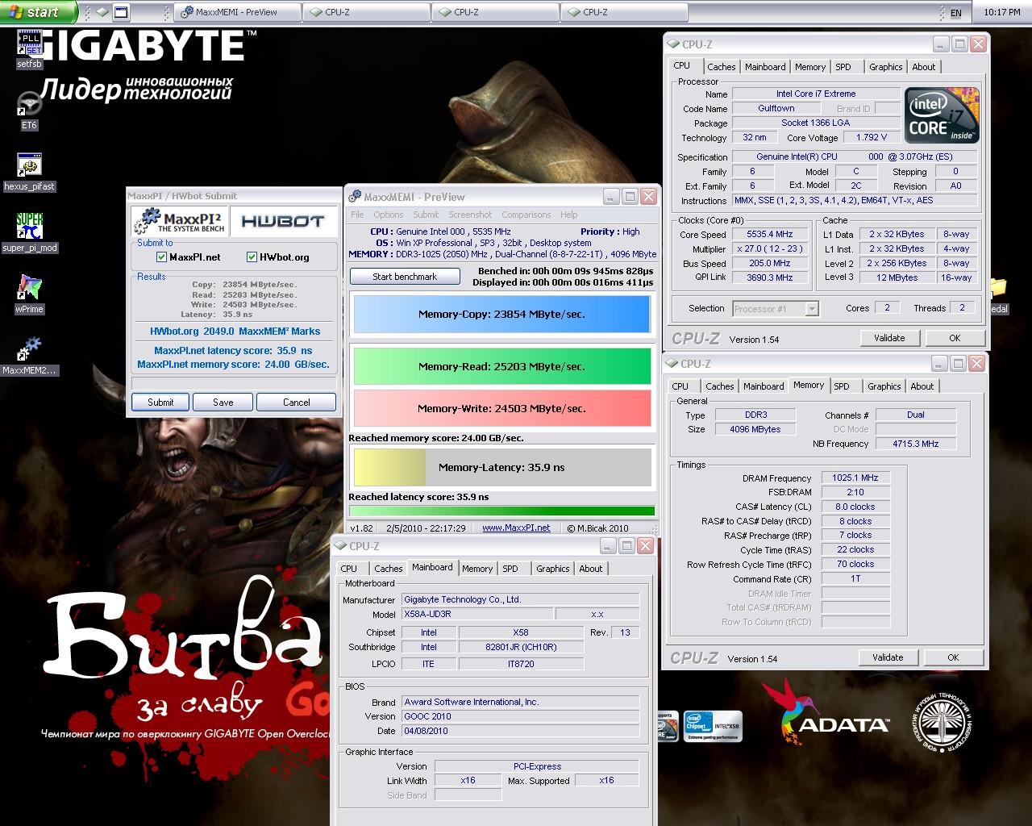The image size is (1032, 826).
Task: Open hexus_pifast desktop shortcut
Action: click(29, 171)
